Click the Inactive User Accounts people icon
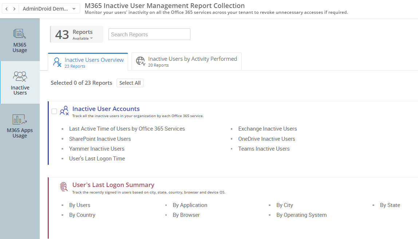The height and width of the screenshot is (239, 418). [64, 111]
